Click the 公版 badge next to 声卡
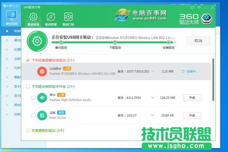The height and width of the screenshot is (152, 228). point(62,95)
